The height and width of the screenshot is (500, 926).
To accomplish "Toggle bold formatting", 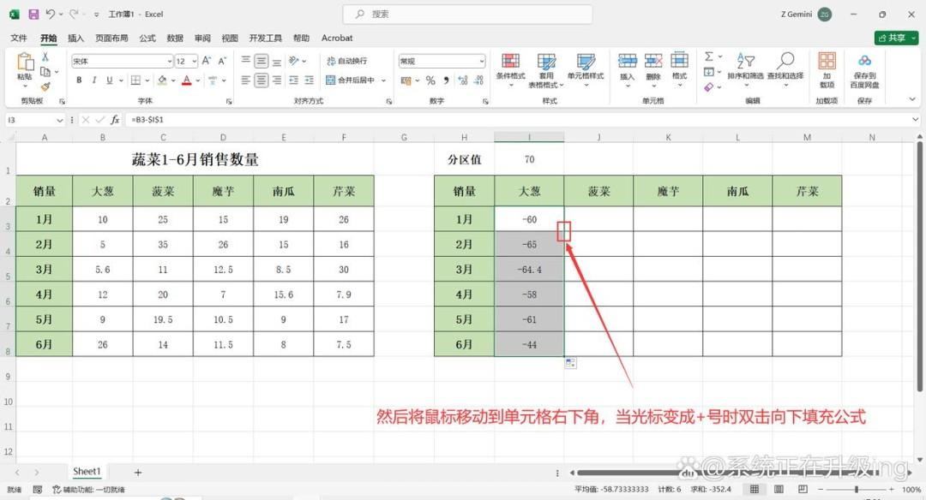I will [79, 80].
